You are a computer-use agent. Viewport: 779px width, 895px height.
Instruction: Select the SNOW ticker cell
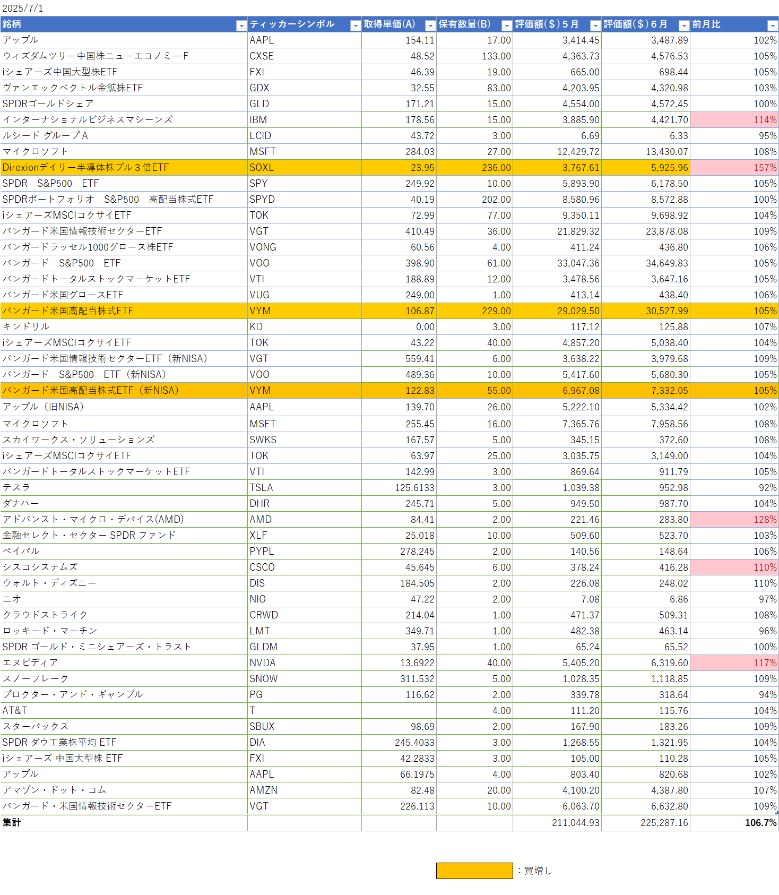tap(305, 679)
